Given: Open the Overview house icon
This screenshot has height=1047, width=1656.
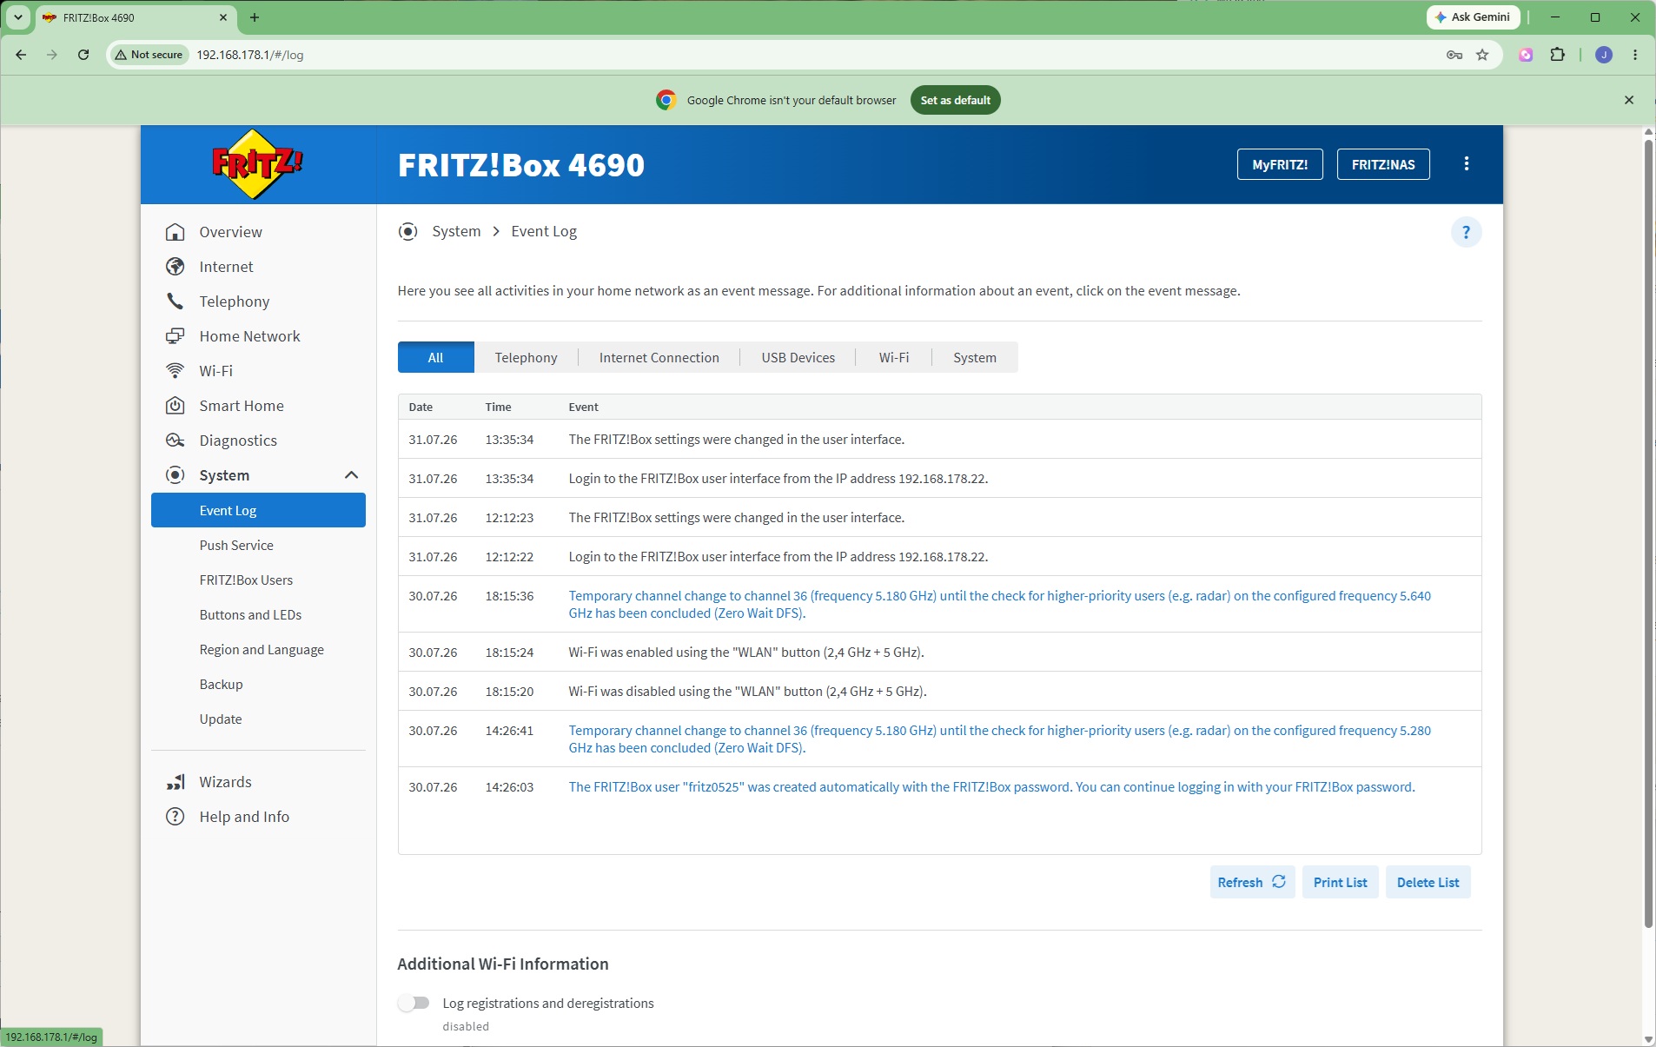Looking at the screenshot, I should pos(176,232).
